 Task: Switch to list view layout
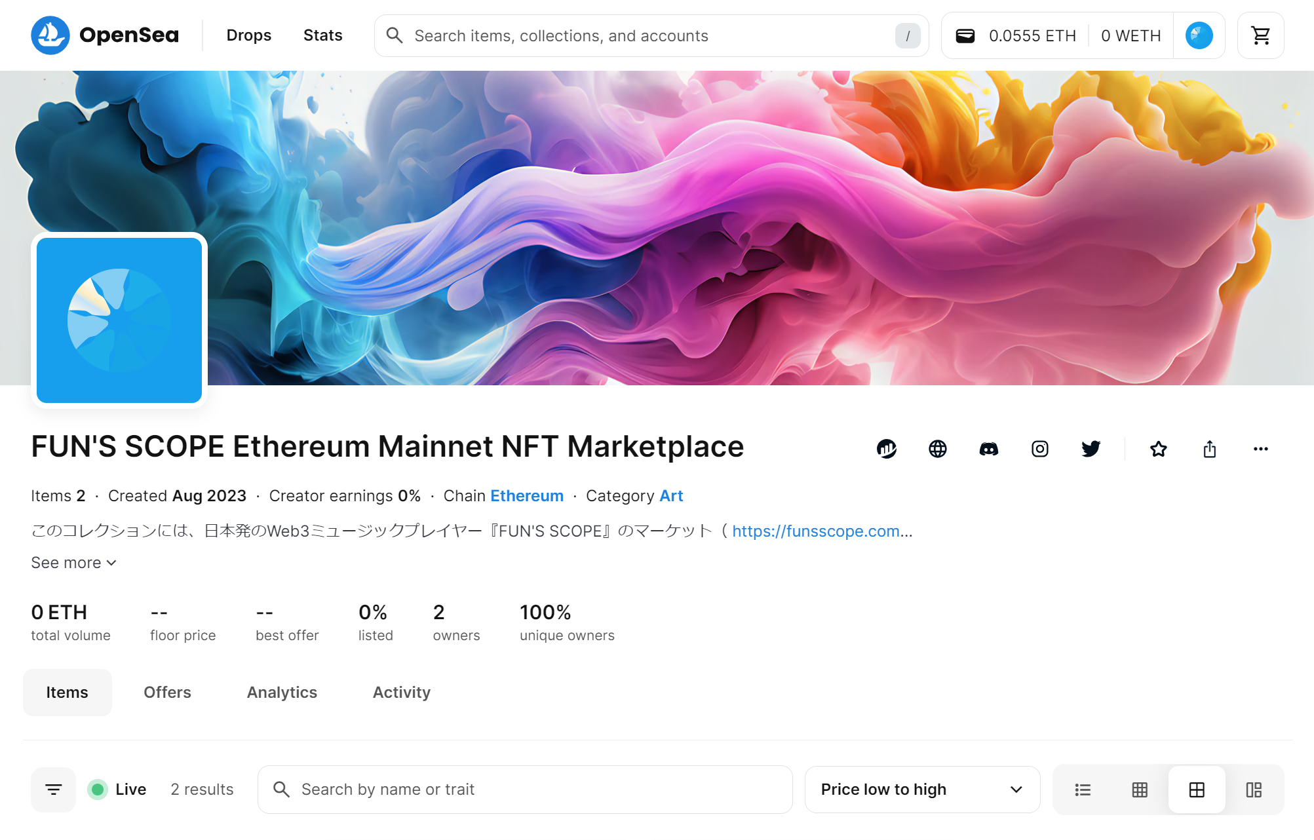pos(1083,790)
